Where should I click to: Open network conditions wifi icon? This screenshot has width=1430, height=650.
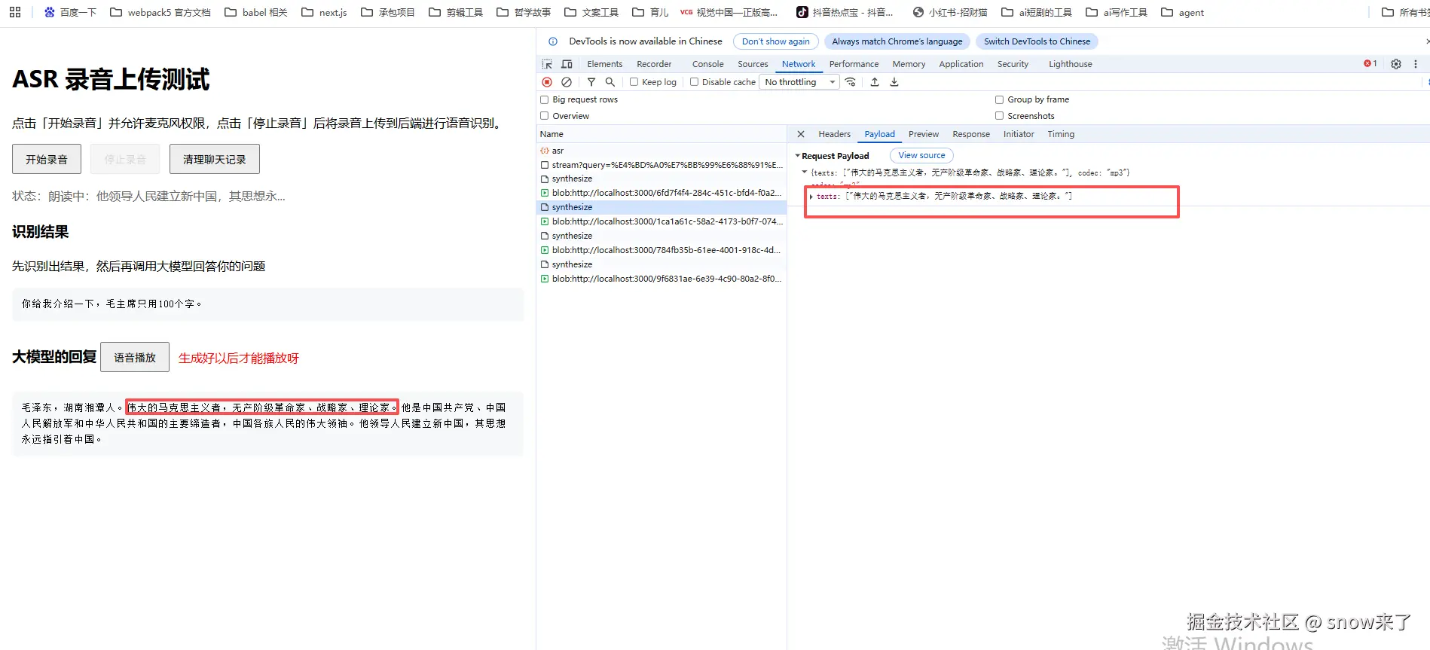(851, 82)
